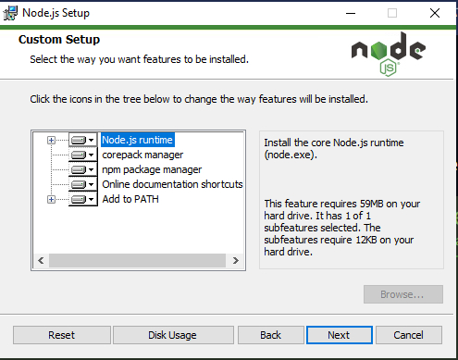Proceed with the Next button
Image resolution: width=458 pixels, height=360 pixels.
(x=340, y=335)
